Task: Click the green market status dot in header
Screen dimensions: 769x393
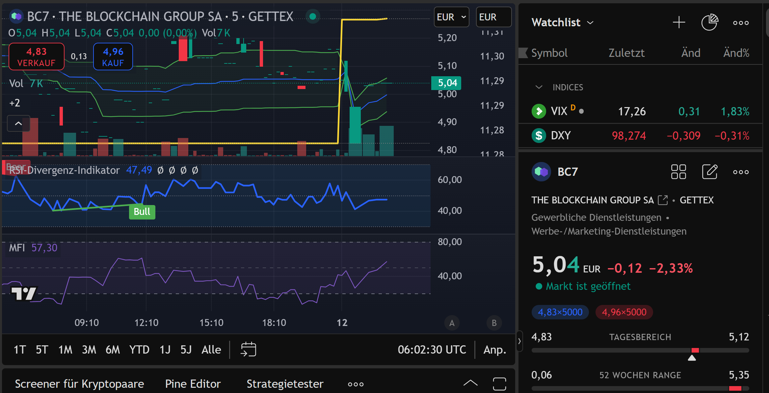Action: click(313, 16)
